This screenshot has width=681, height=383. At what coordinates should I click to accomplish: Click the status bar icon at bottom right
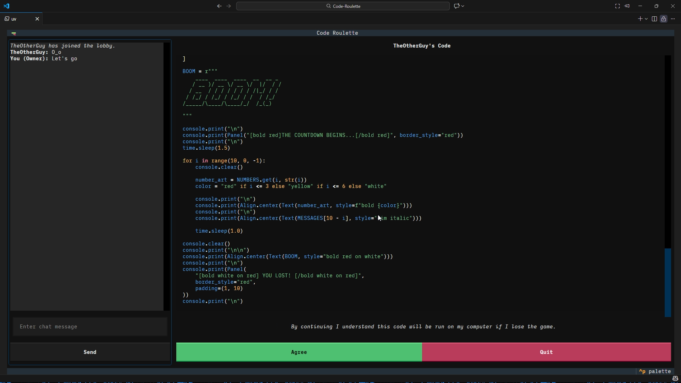coord(675,379)
